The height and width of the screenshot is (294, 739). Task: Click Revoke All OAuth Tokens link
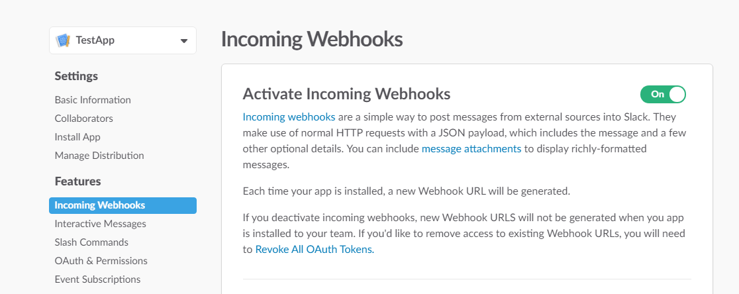coord(315,250)
